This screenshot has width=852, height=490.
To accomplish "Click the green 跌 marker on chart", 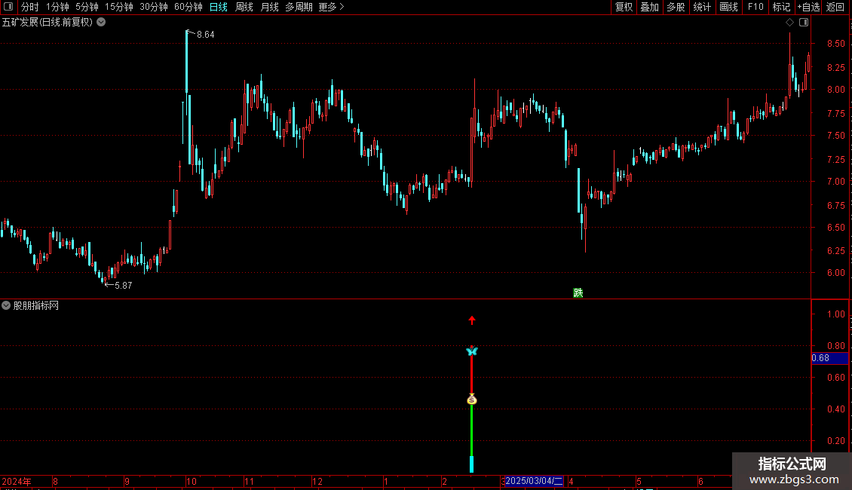I will click(578, 292).
